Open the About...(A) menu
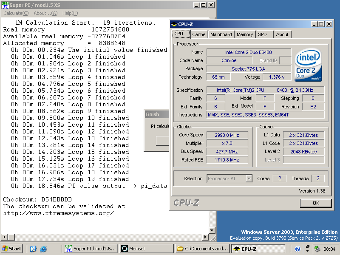This screenshot has width=340, height=255. point(45,13)
